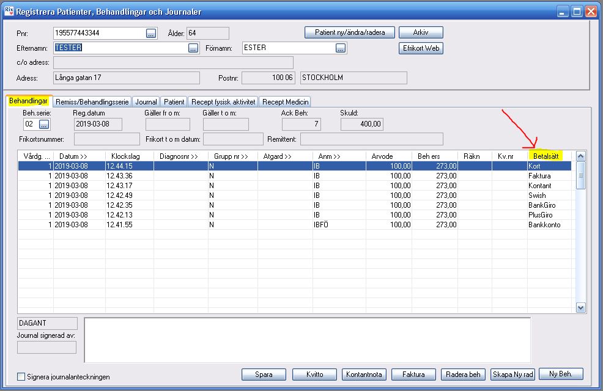Click the BankGiro payment method cell
This screenshot has width=603, height=391.
(x=549, y=205)
